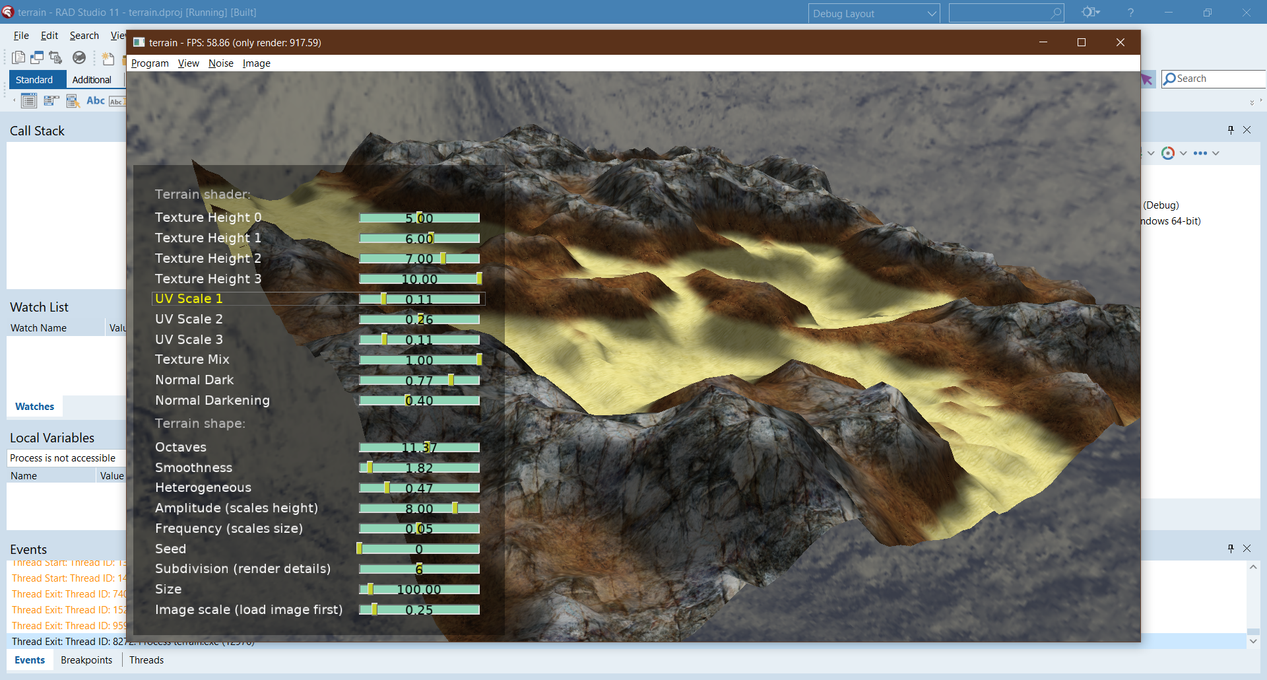Screen dimensions: 1267x680
Task: Open the Noise menu in the terrain window
Action: click(221, 63)
